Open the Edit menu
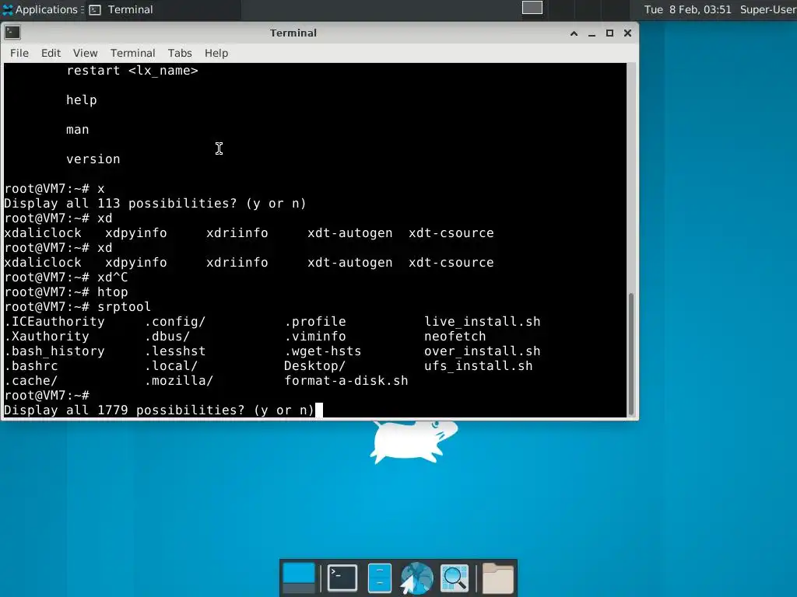 (x=51, y=53)
